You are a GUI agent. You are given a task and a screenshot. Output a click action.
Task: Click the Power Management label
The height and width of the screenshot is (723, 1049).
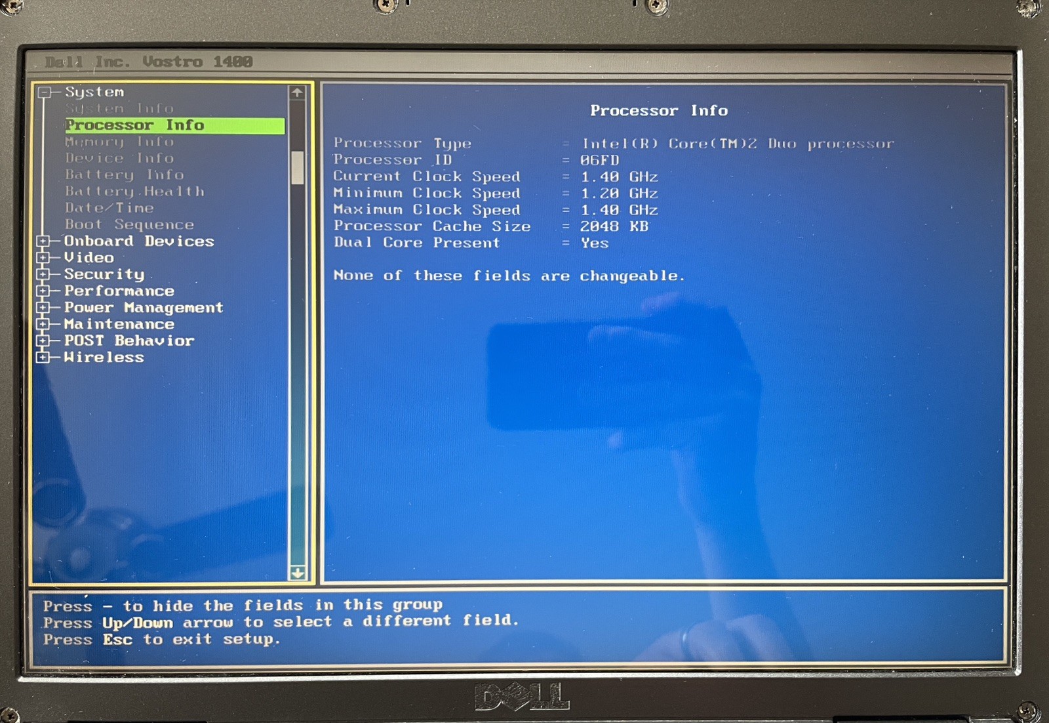144,308
